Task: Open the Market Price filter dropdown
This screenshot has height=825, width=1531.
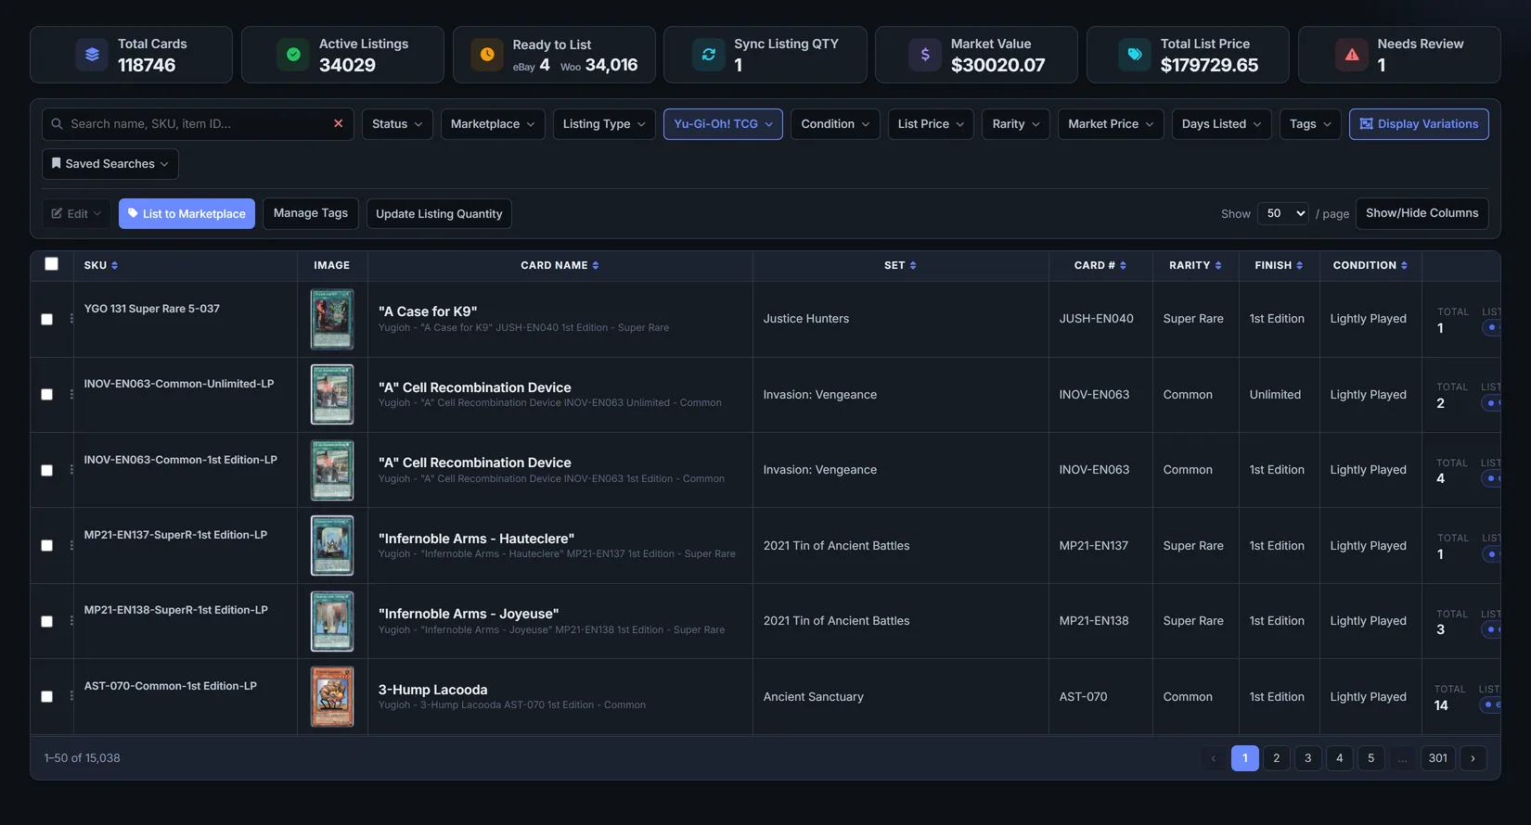Action: point(1111,124)
